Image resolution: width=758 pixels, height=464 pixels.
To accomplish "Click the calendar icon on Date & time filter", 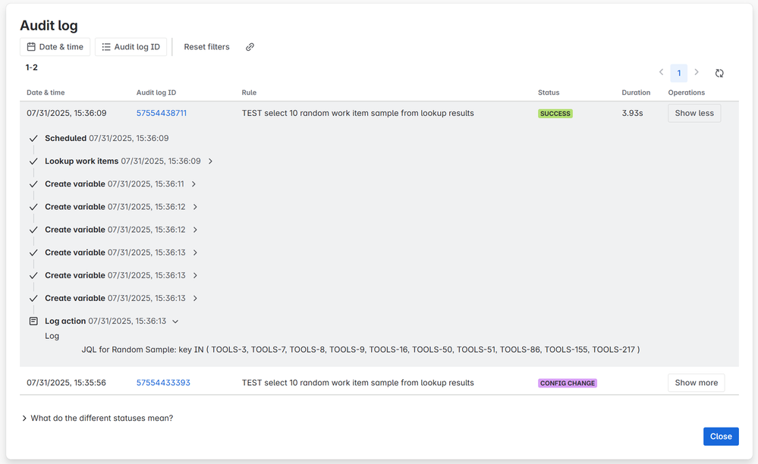I will point(31,46).
